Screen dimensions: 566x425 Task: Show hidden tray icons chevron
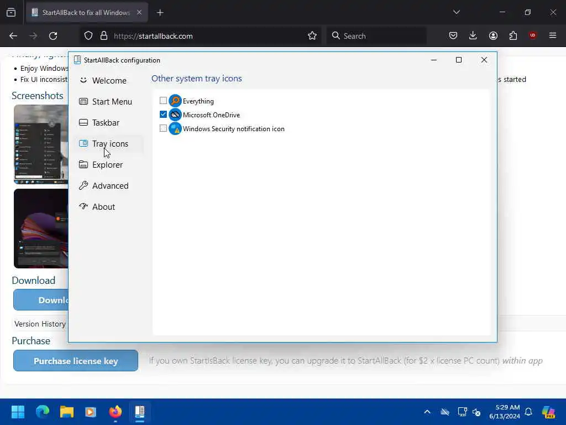tap(427, 412)
